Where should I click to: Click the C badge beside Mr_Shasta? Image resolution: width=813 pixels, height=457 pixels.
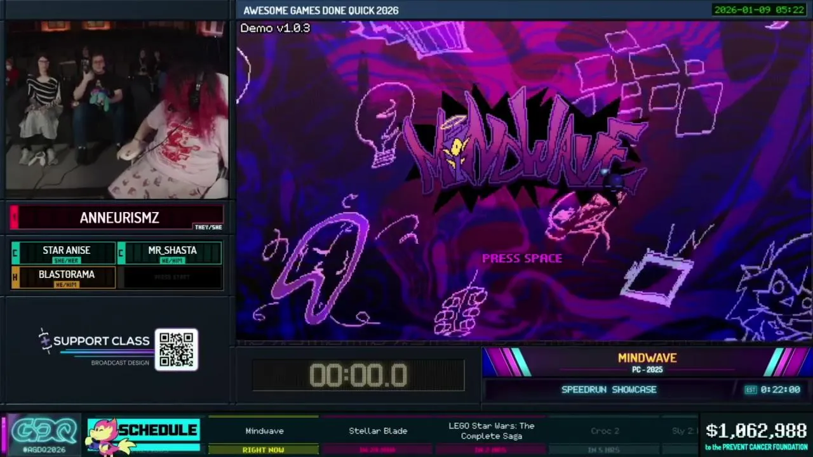pyautogui.click(x=121, y=253)
